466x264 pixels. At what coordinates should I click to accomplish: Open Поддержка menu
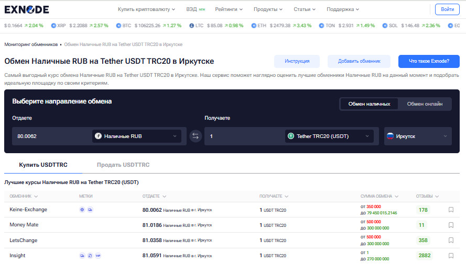pos(343,9)
